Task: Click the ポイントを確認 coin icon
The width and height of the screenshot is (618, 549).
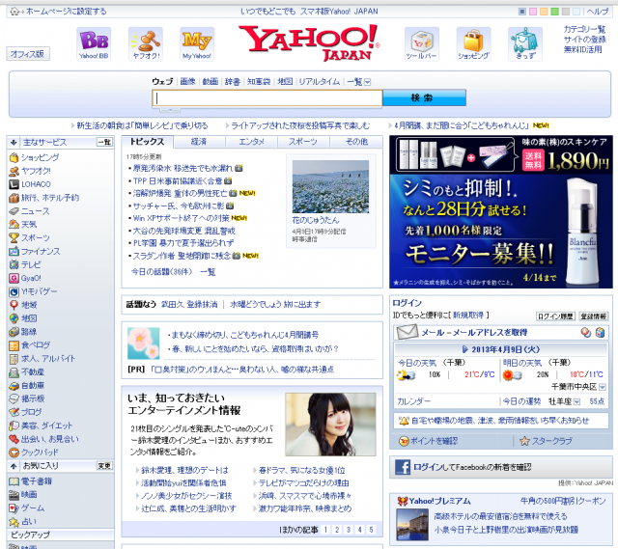Action: [404, 441]
